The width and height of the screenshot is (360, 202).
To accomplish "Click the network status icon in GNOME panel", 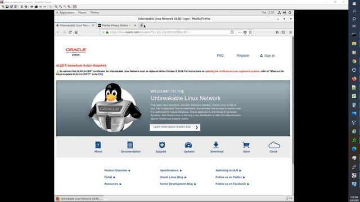I will pyautogui.click(x=279, y=12).
